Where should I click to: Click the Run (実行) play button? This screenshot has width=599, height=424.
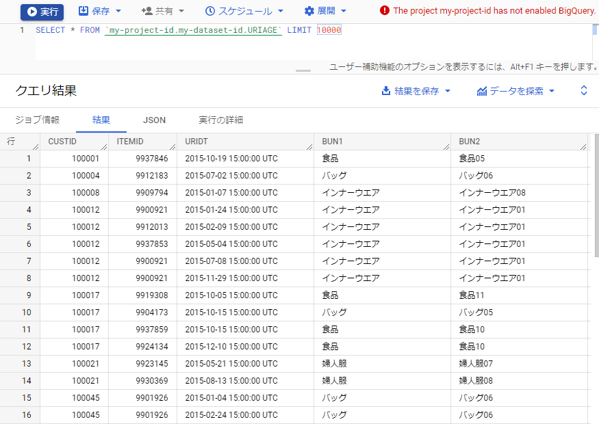[x=32, y=12]
